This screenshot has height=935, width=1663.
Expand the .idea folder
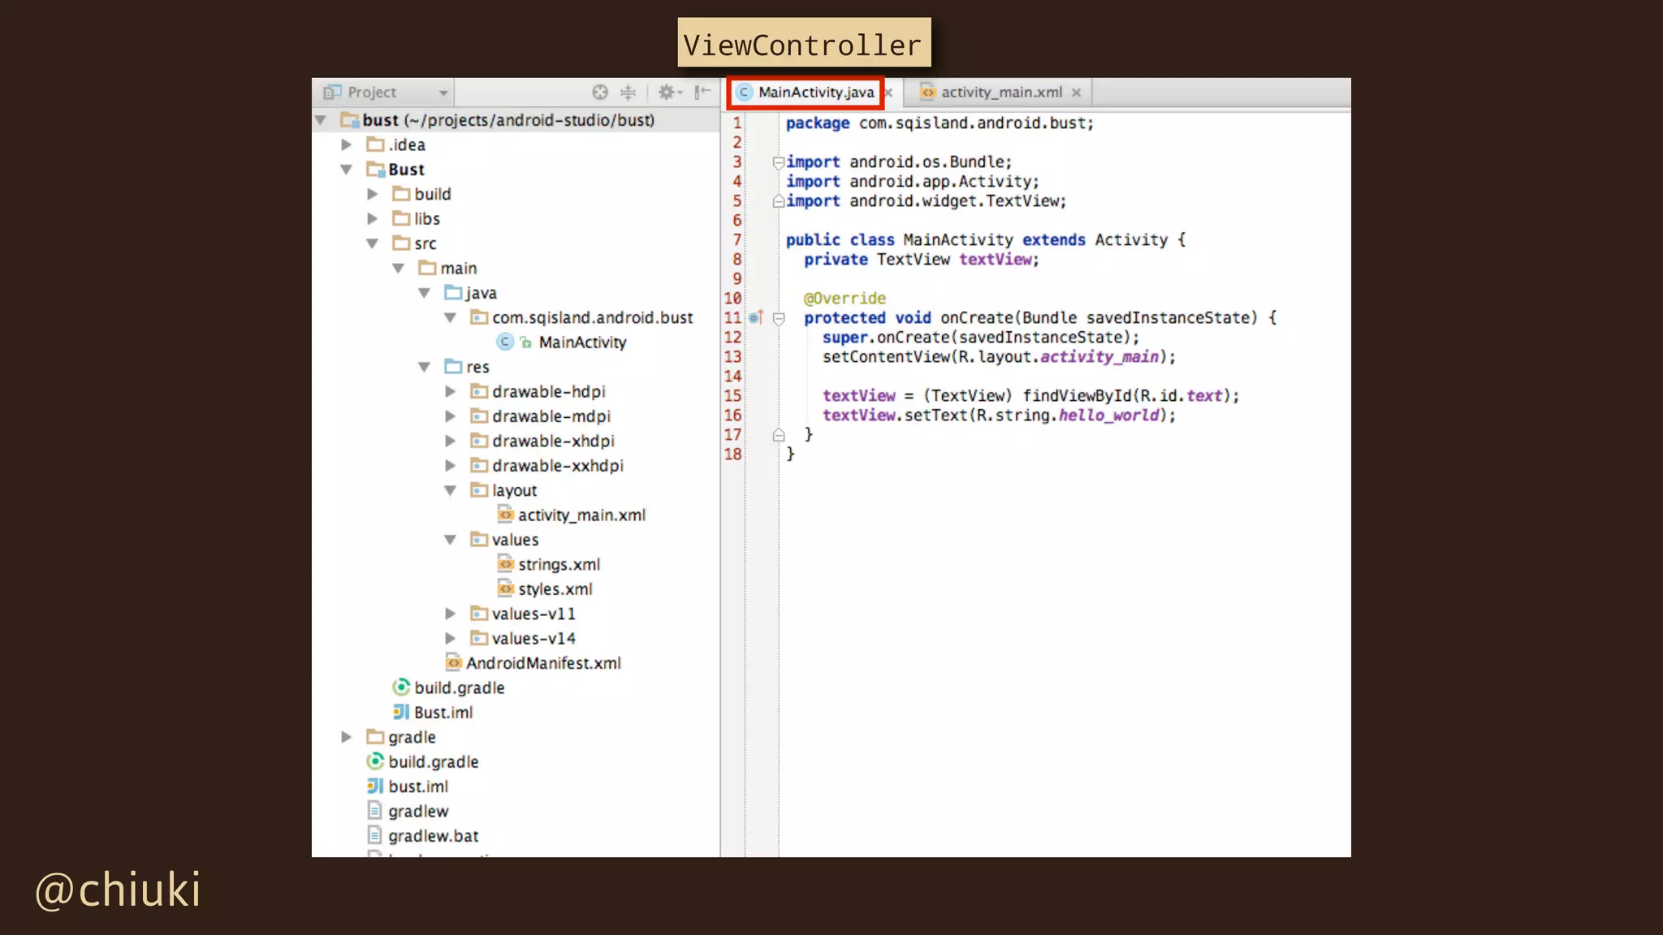pyautogui.click(x=347, y=145)
